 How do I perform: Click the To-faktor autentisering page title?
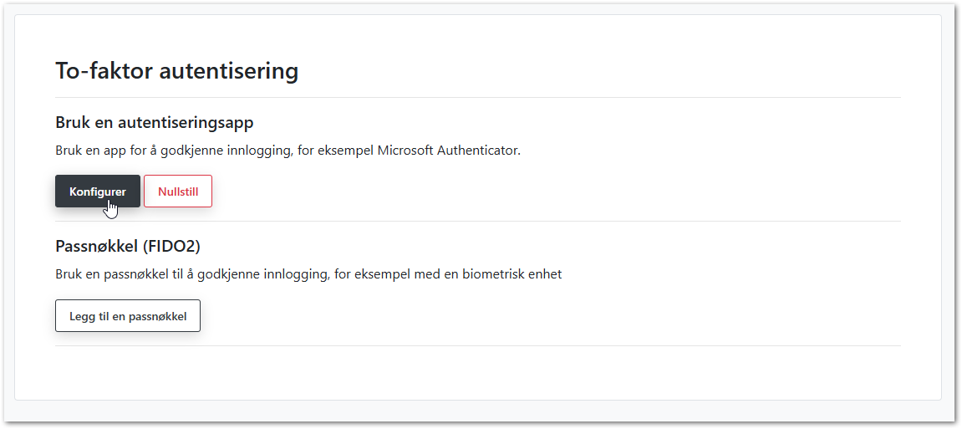[x=176, y=71]
